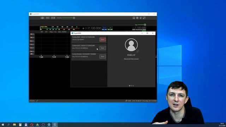Close the ExpertSDR3 device dialog

tap(153, 33)
